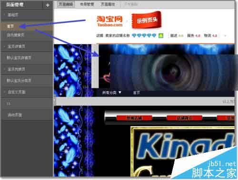Select the 首页 page in the sidebar
The image size is (238, 180).
coord(27,26)
